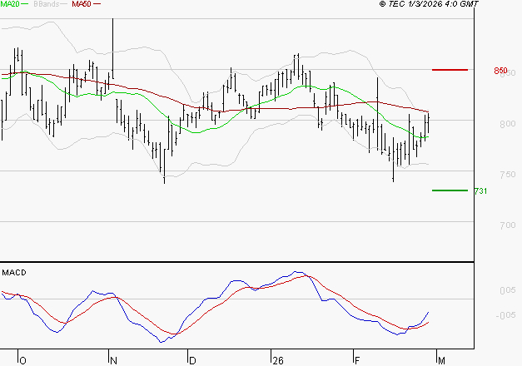This screenshot has width=522, height=366.
Task: Click the N month marker on time axis
Action: pyautogui.click(x=113, y=361)
